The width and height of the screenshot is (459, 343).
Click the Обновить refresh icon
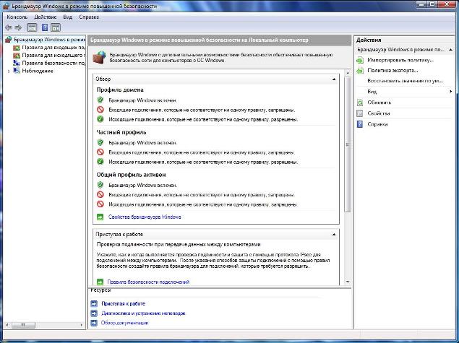(360, 103)
